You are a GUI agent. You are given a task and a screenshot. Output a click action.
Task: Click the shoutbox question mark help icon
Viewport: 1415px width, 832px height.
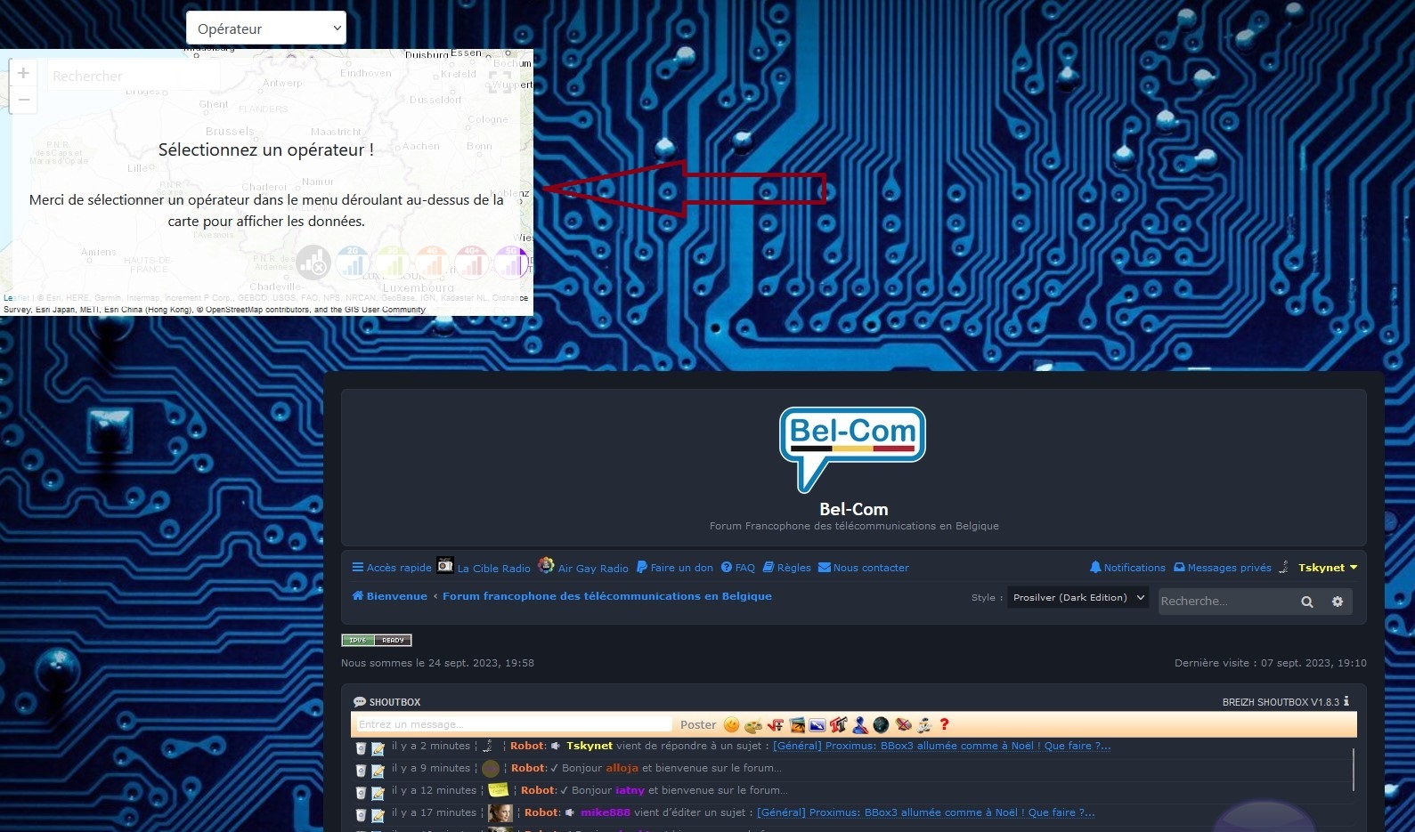point(945,724)
